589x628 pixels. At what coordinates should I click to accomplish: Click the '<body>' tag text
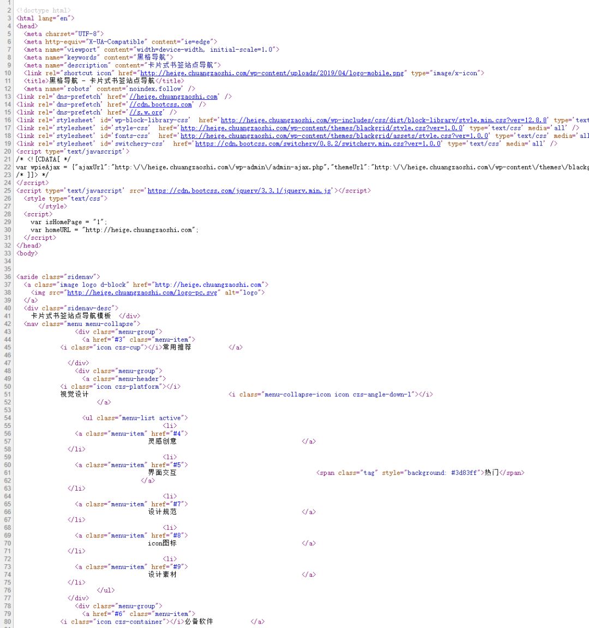point(27,253)
